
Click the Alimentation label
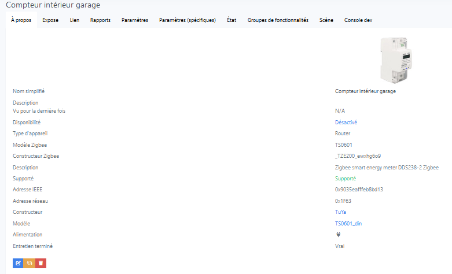27,235
